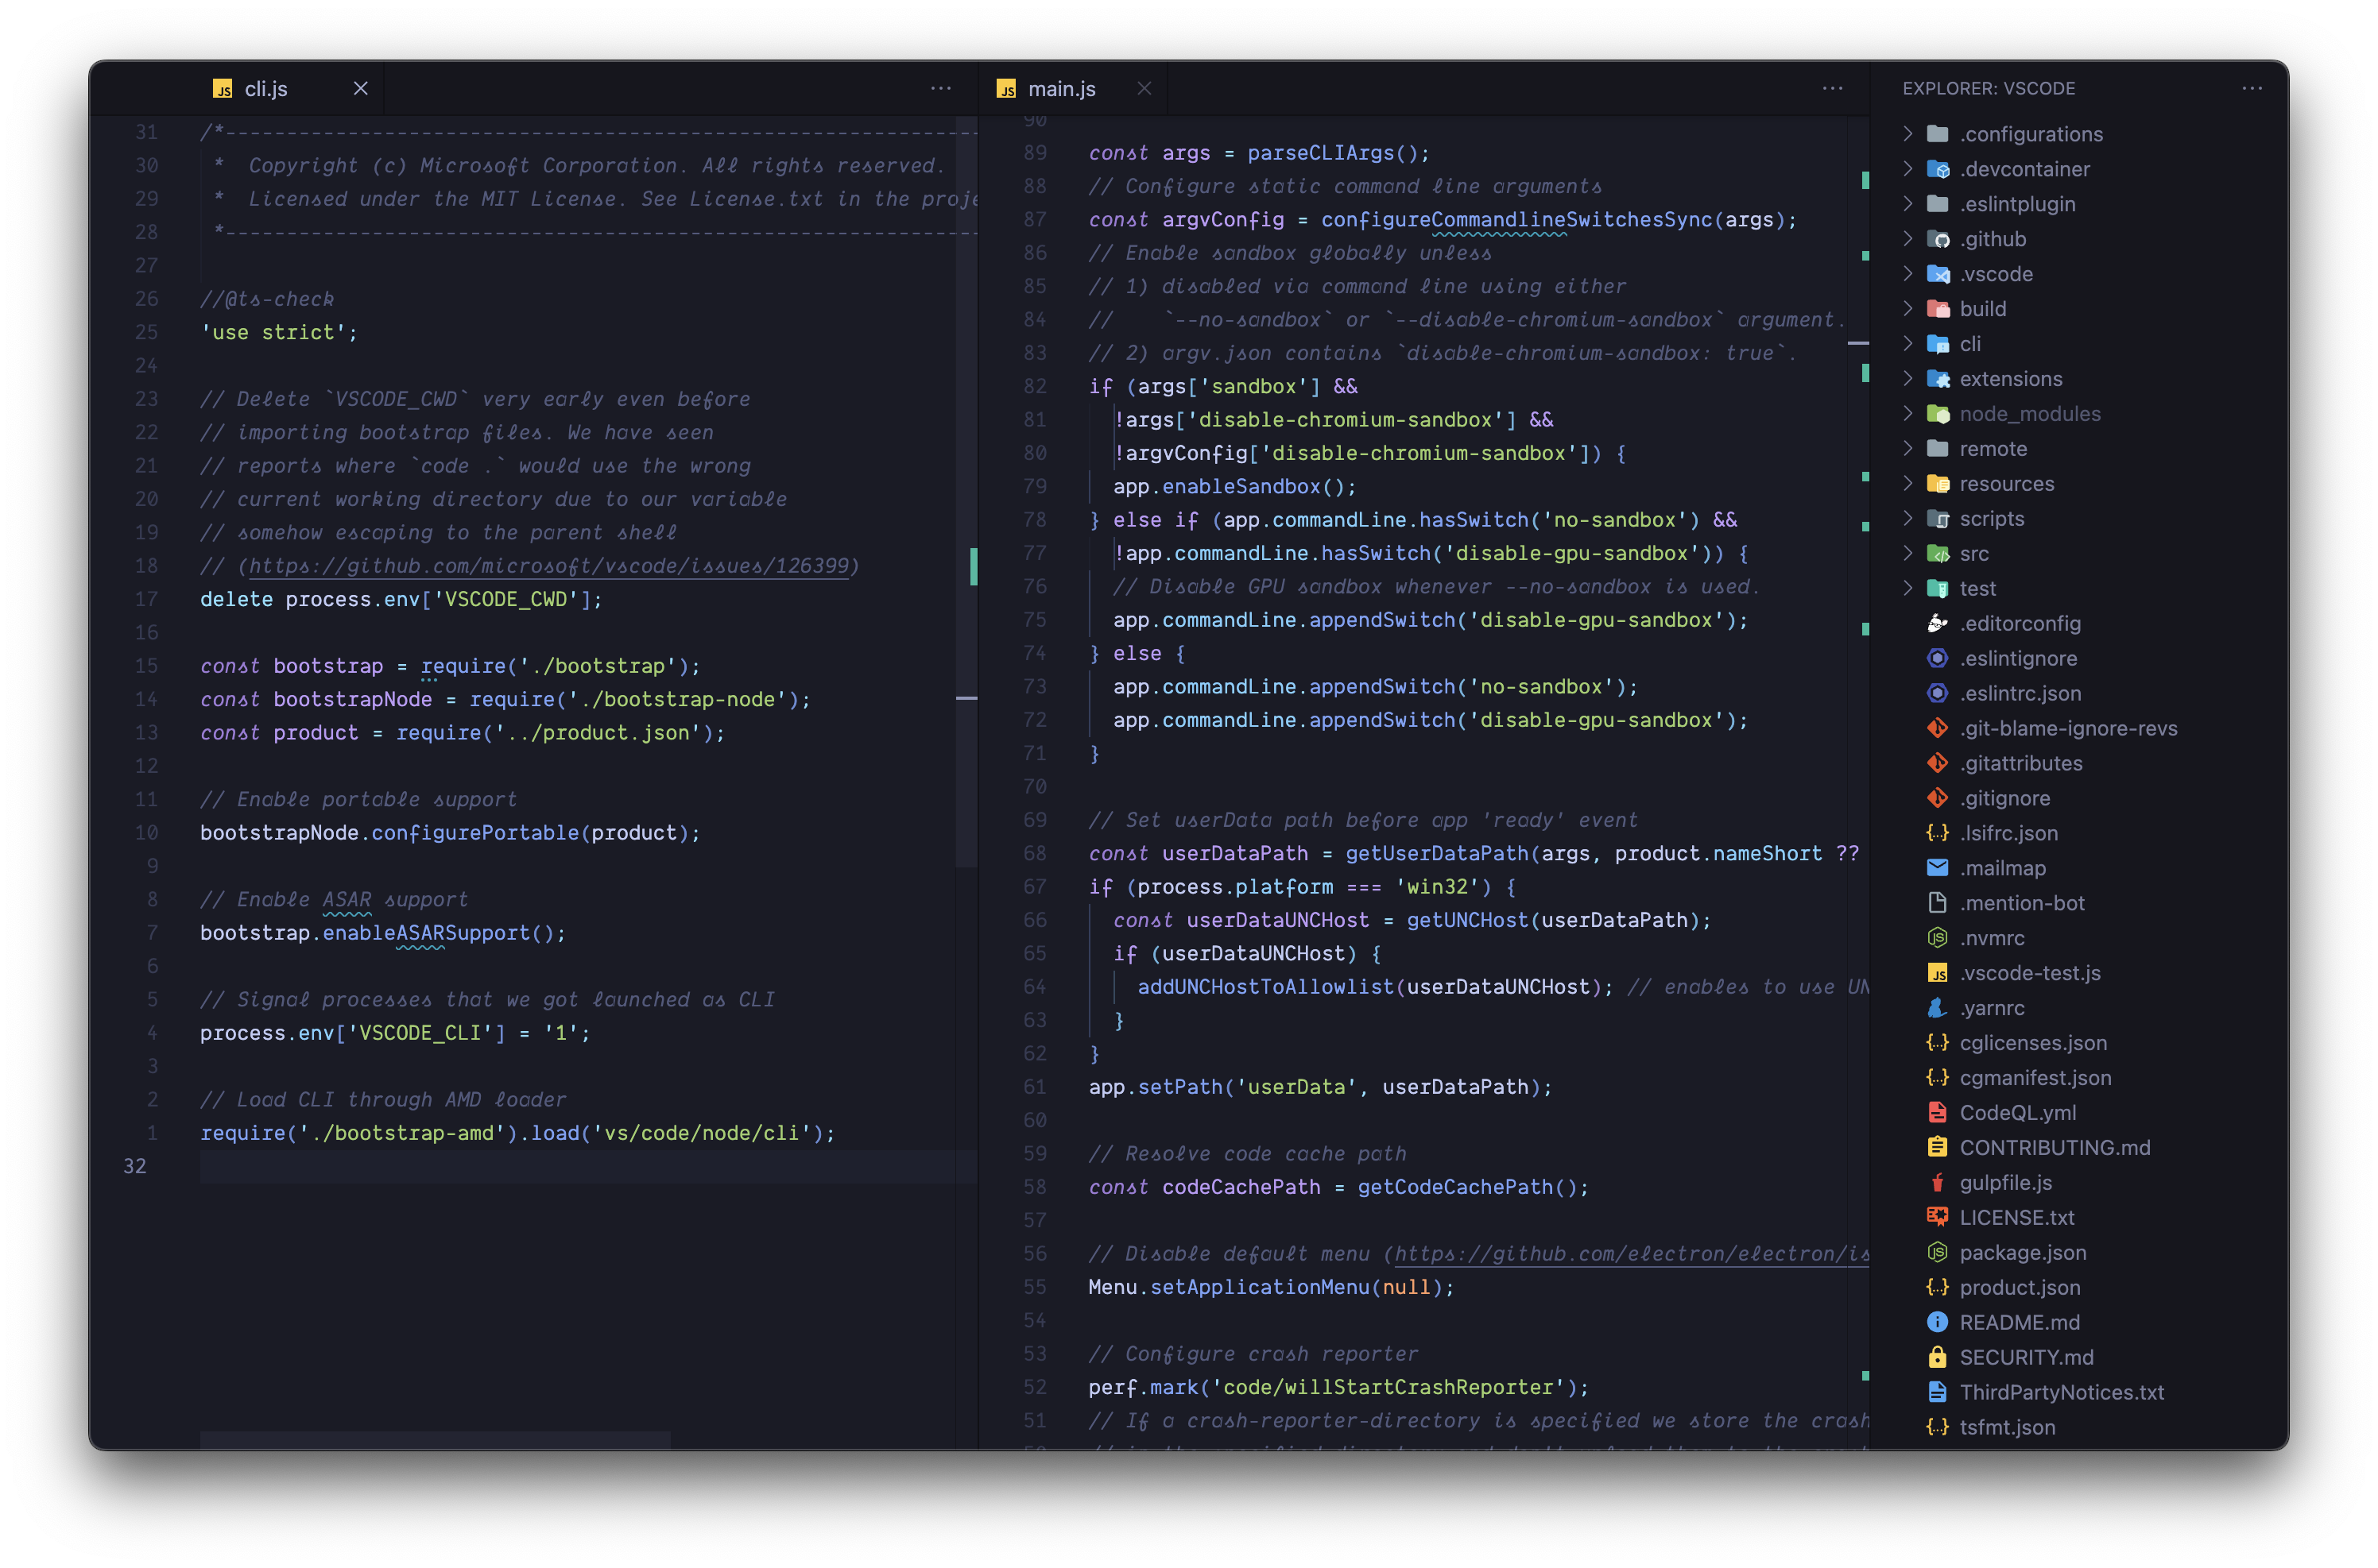The height and width of the screenshot is (1568, 2378).
Task: Click the .nvmrc node icon
Action: [x=1937, y=938]
